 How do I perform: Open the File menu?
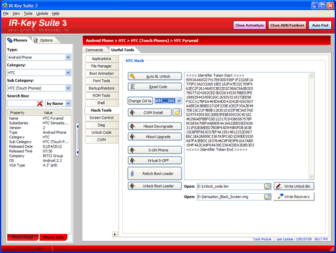pyautogui.click(x=5, y=13)
